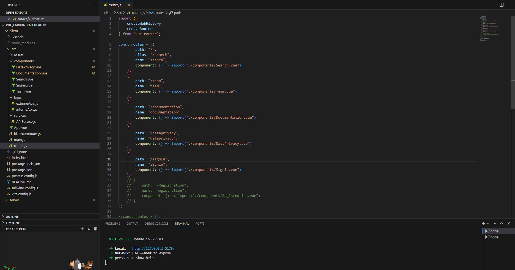Open the local URL http://127.0.0.1:5173/

(153, 248)
